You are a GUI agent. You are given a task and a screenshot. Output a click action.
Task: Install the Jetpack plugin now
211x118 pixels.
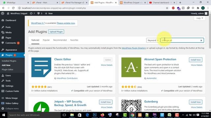[x=105, y=102]
